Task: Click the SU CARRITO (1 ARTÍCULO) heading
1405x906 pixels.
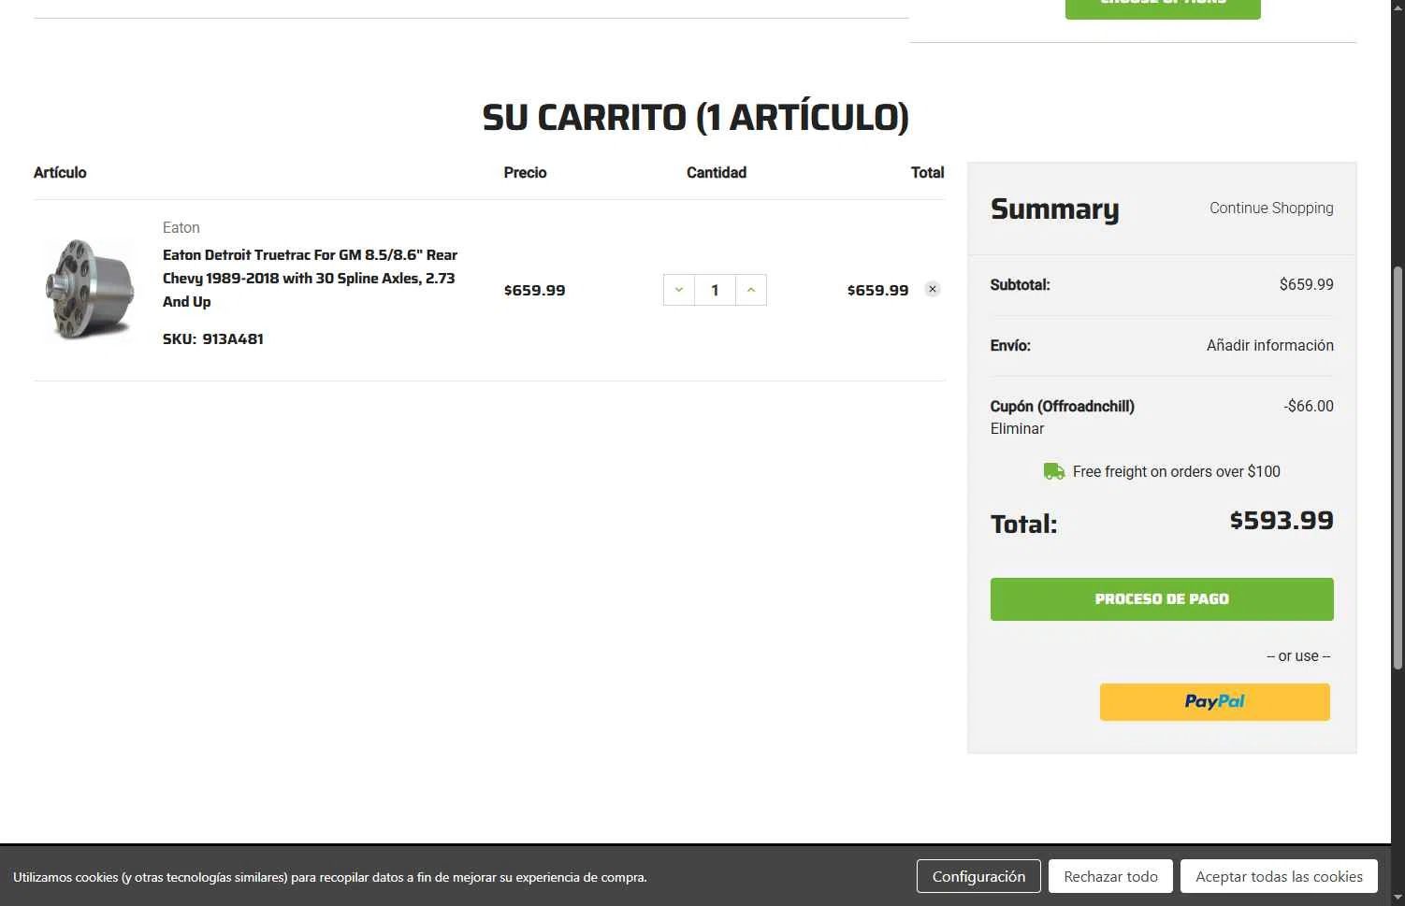Action: (x=695, y=118)
